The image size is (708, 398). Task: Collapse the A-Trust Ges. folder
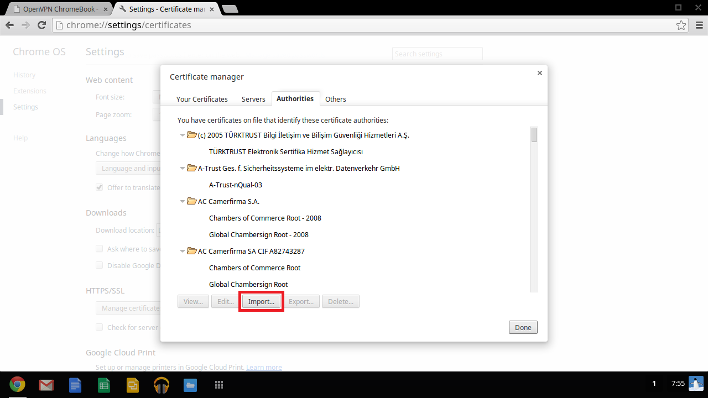tap(183, 168)
